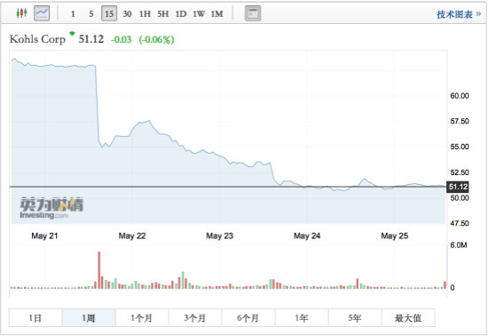The height and width of the screenshot is (336, 488).
Task: Select the 1日 range tab
Action: pos(35,318)
